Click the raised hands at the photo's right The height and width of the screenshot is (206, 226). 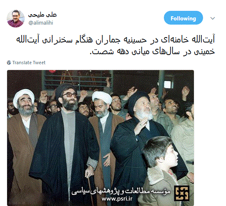pyautogui.click(x=185, y=91)
